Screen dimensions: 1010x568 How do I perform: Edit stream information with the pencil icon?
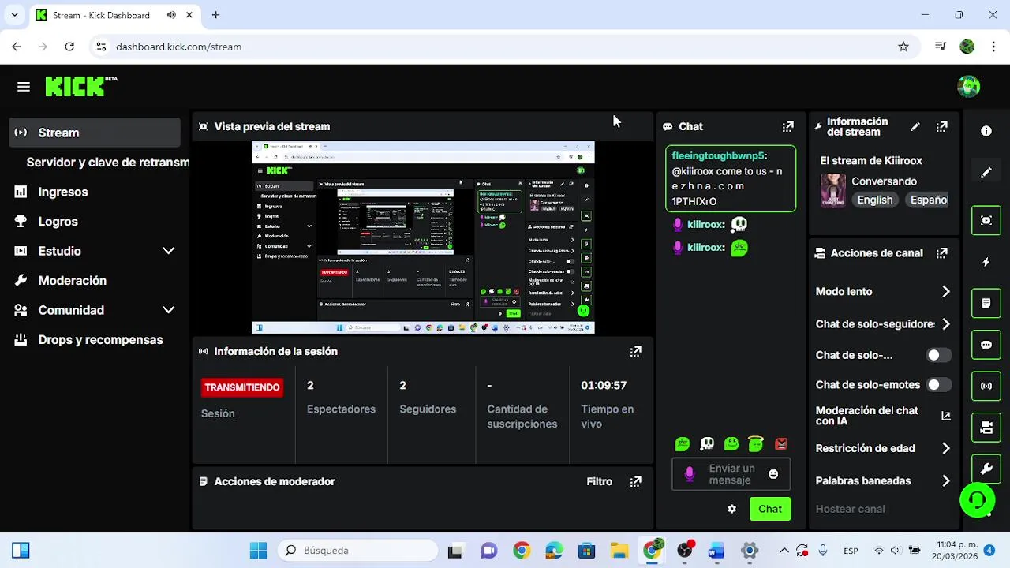click(x=915, y=126)
